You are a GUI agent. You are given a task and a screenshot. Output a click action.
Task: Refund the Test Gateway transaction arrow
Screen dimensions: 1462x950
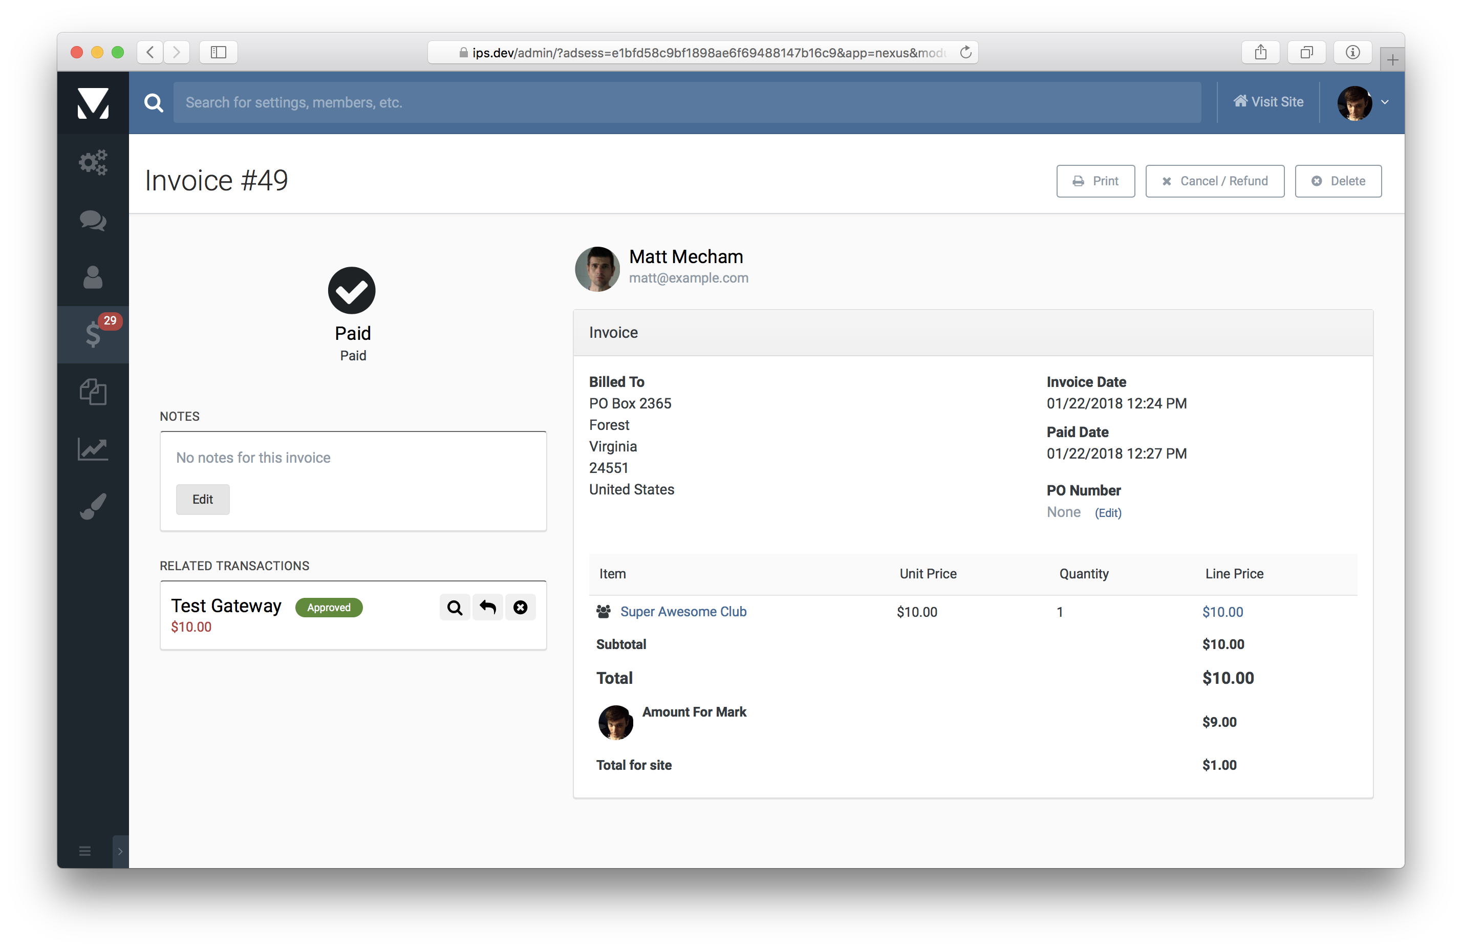click(488, 608)
